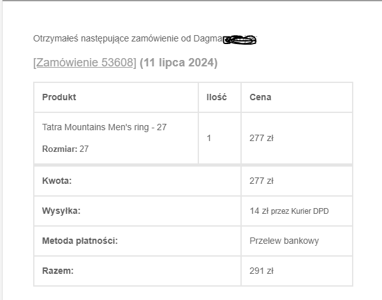This screenshot has width=382, height=300.
Task: Click the Kwota label
Action: [x=57, y=181]
